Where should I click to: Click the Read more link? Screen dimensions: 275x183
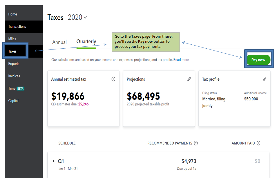pyautogui.click(x=181, y=60)
